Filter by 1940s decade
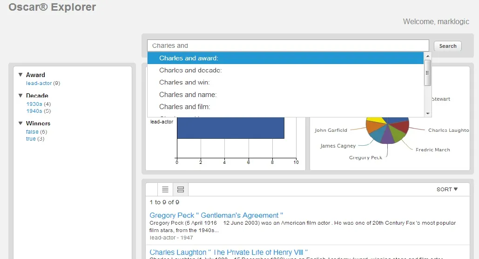479x259 pixels. tap(34, 111)
